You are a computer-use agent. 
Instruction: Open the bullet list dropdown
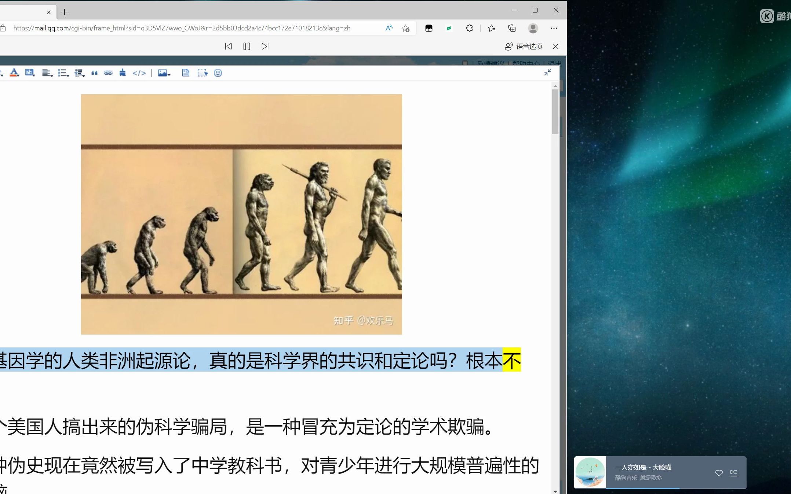coord(63,73)
